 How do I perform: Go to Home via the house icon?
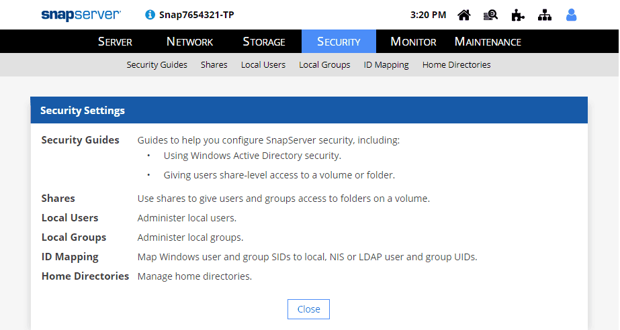coord(463,15)
